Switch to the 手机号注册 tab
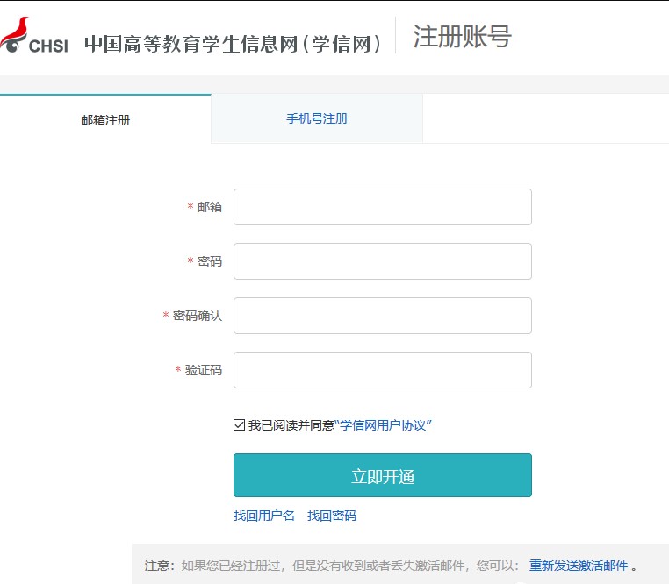 pyautogui.click(x=317, y=118)
